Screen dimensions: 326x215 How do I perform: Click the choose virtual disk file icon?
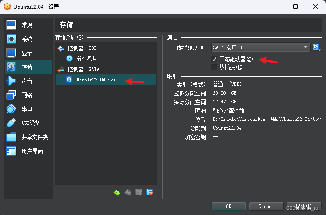tap(316, 47)
